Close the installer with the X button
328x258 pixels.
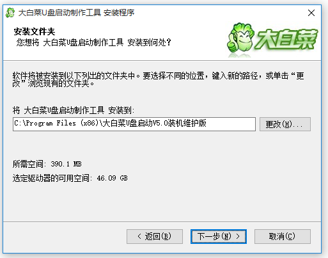tap(311, 13)
